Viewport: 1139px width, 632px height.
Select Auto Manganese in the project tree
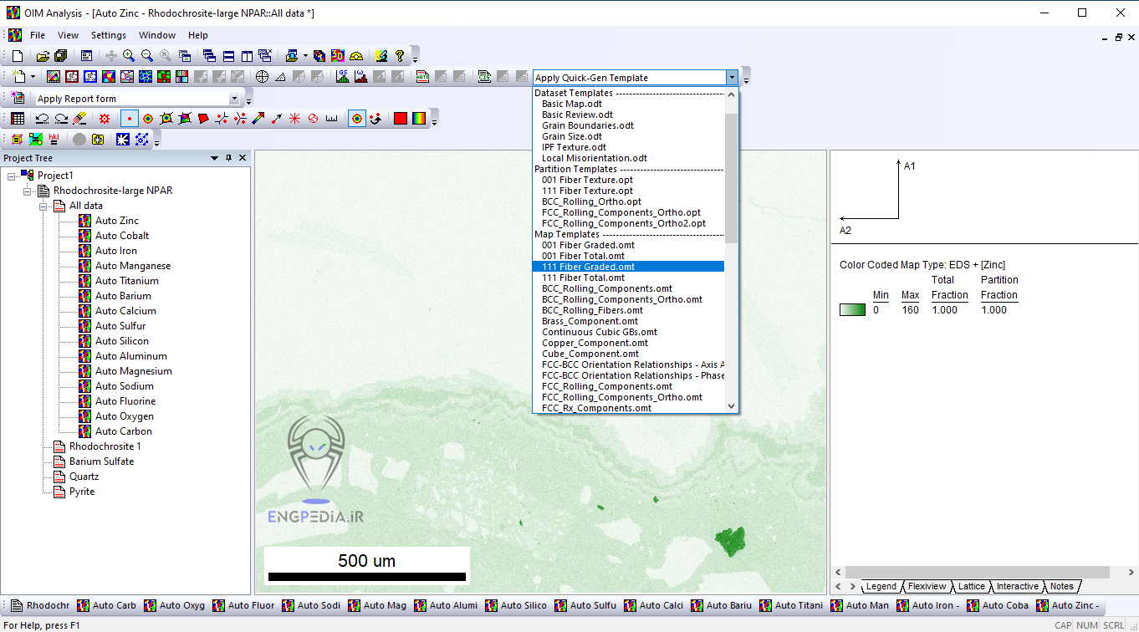(x=132, y=266)
